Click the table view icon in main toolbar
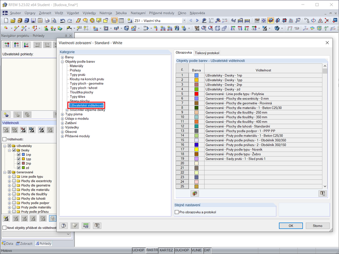Image resolution: width=339 pixels, height=254 pixels. [121, 21]
